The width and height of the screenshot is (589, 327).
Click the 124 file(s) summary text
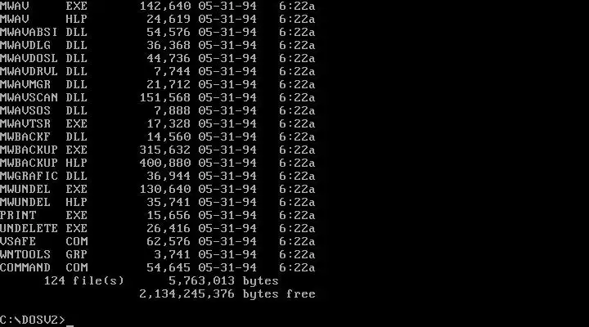[83, 281]
